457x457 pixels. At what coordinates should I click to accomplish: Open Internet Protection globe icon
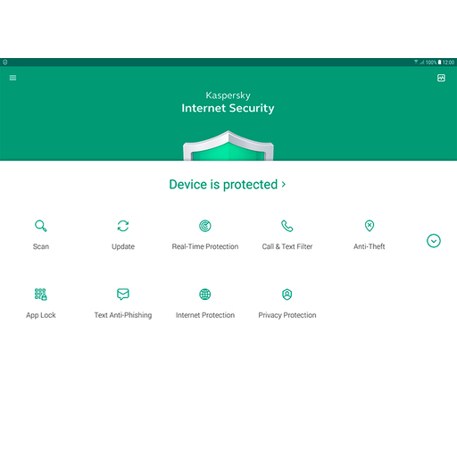(205, 295)
